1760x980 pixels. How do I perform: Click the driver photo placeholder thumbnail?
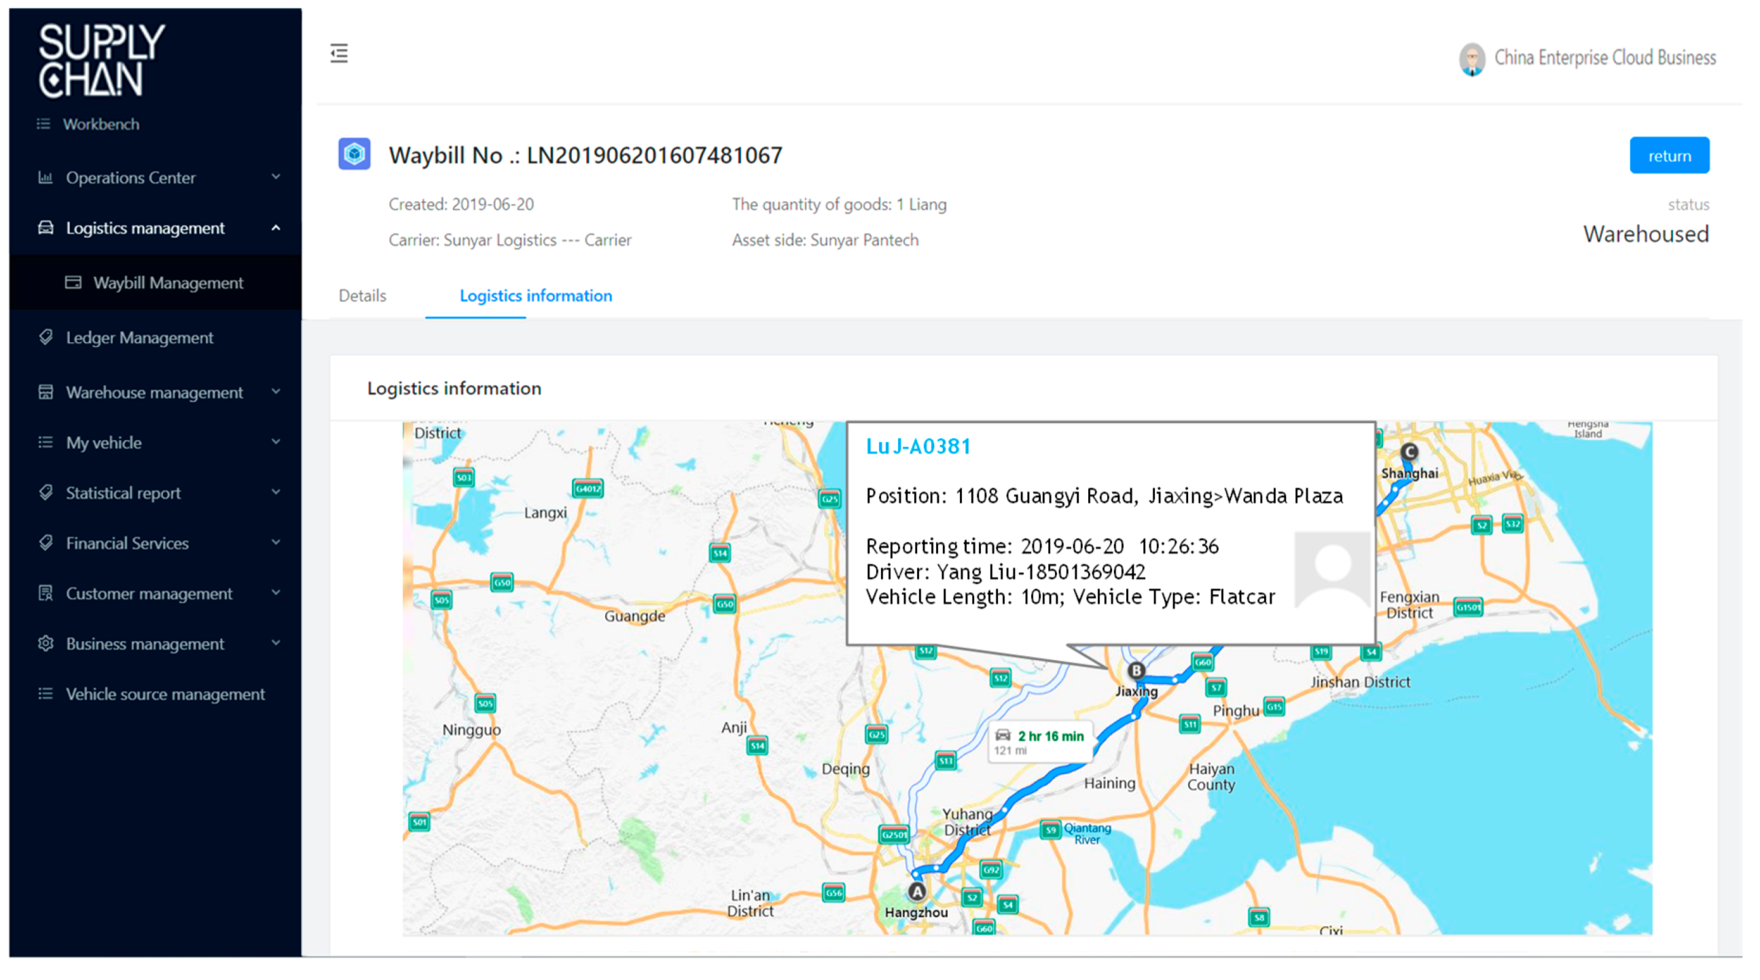pyautogui.click(x=1331, y=568)
